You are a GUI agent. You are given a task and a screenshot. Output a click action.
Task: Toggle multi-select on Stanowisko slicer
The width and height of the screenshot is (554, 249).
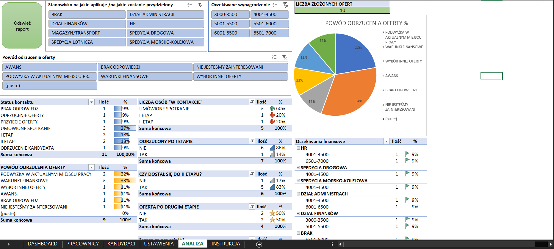[190, 5]
